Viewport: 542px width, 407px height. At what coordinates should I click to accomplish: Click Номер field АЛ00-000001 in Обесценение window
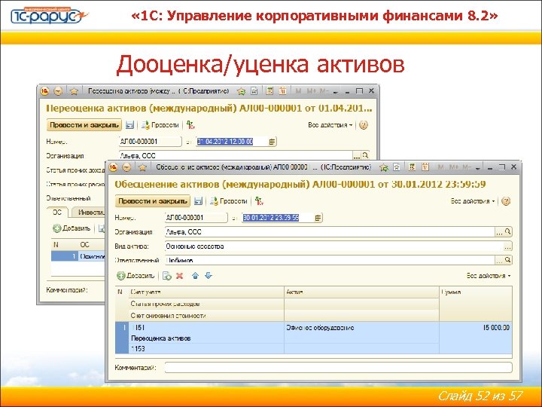tap(196, 218)
